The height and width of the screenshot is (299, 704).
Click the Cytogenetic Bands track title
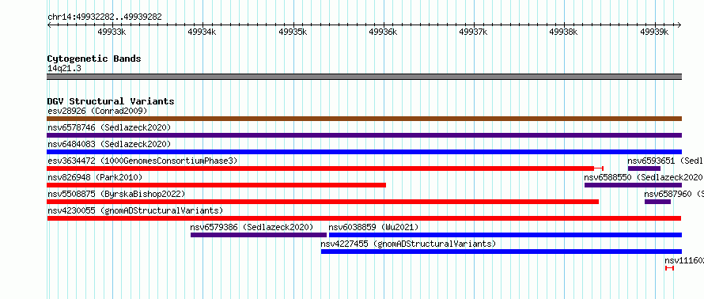94,59
